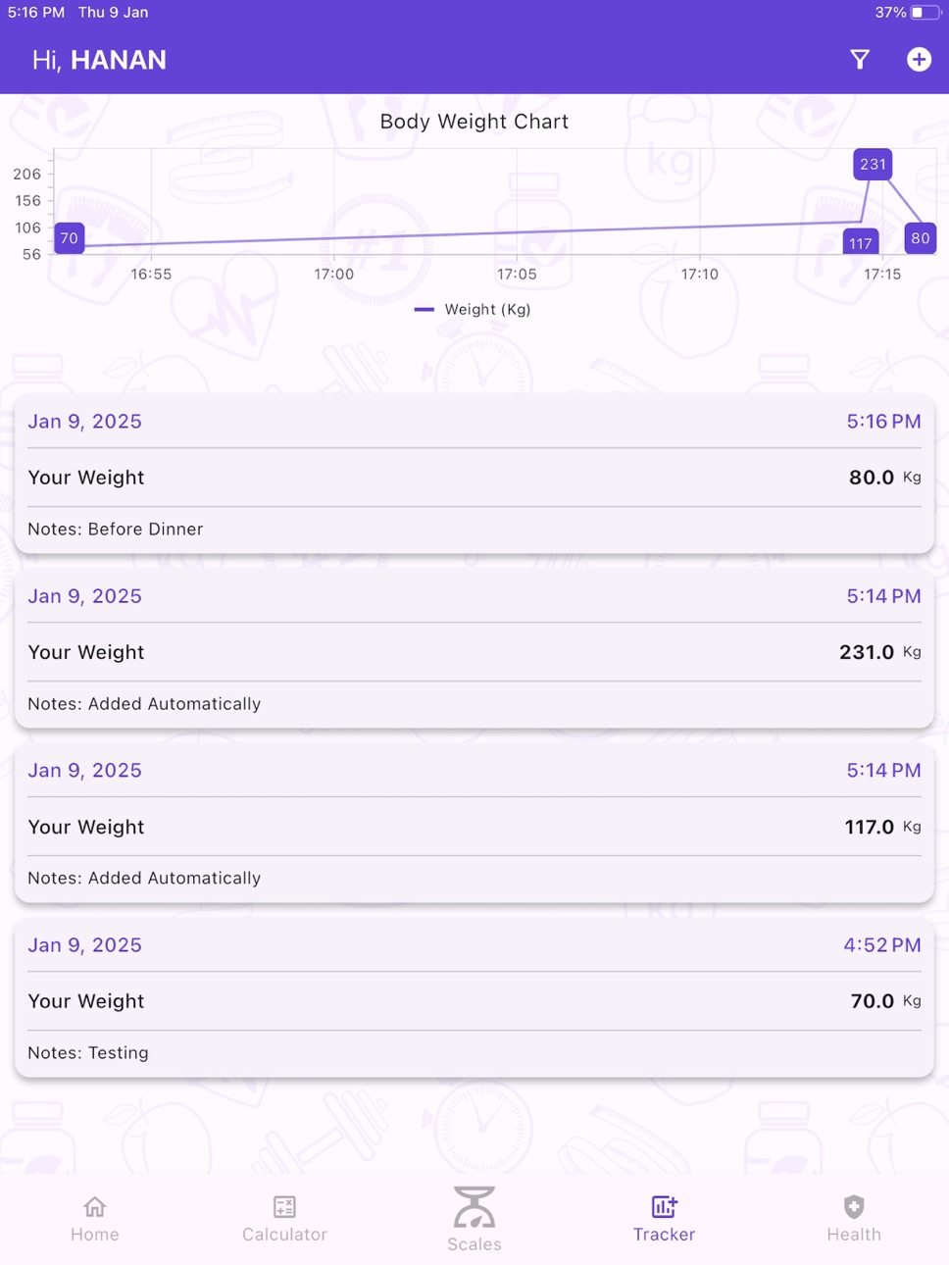Tap the 5:16 PM status bar clock
949x1265 pixels.
coord(36,13)
